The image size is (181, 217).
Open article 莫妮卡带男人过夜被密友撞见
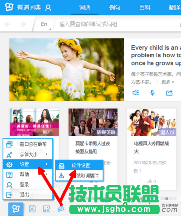click(92, 147)
